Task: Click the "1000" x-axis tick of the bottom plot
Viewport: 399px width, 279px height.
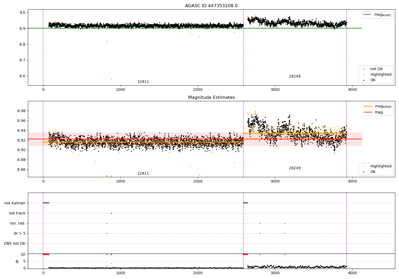Action: click(120, 273)
